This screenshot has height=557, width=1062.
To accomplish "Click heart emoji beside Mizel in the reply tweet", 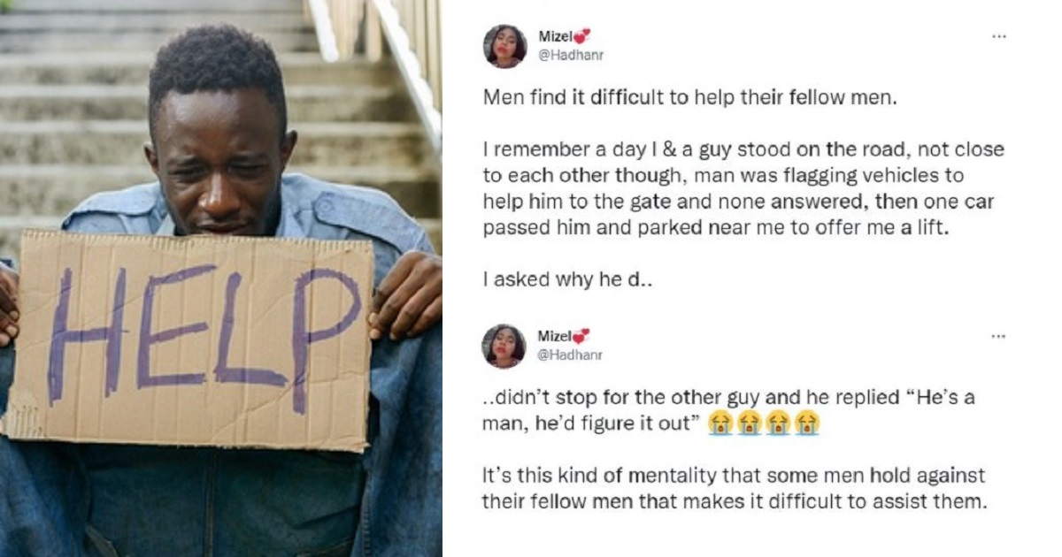I will pyautogui.click(x=581, y=337).
